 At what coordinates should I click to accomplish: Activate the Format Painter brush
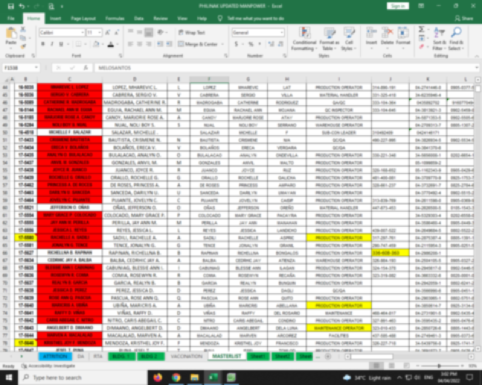coord(23,46)
